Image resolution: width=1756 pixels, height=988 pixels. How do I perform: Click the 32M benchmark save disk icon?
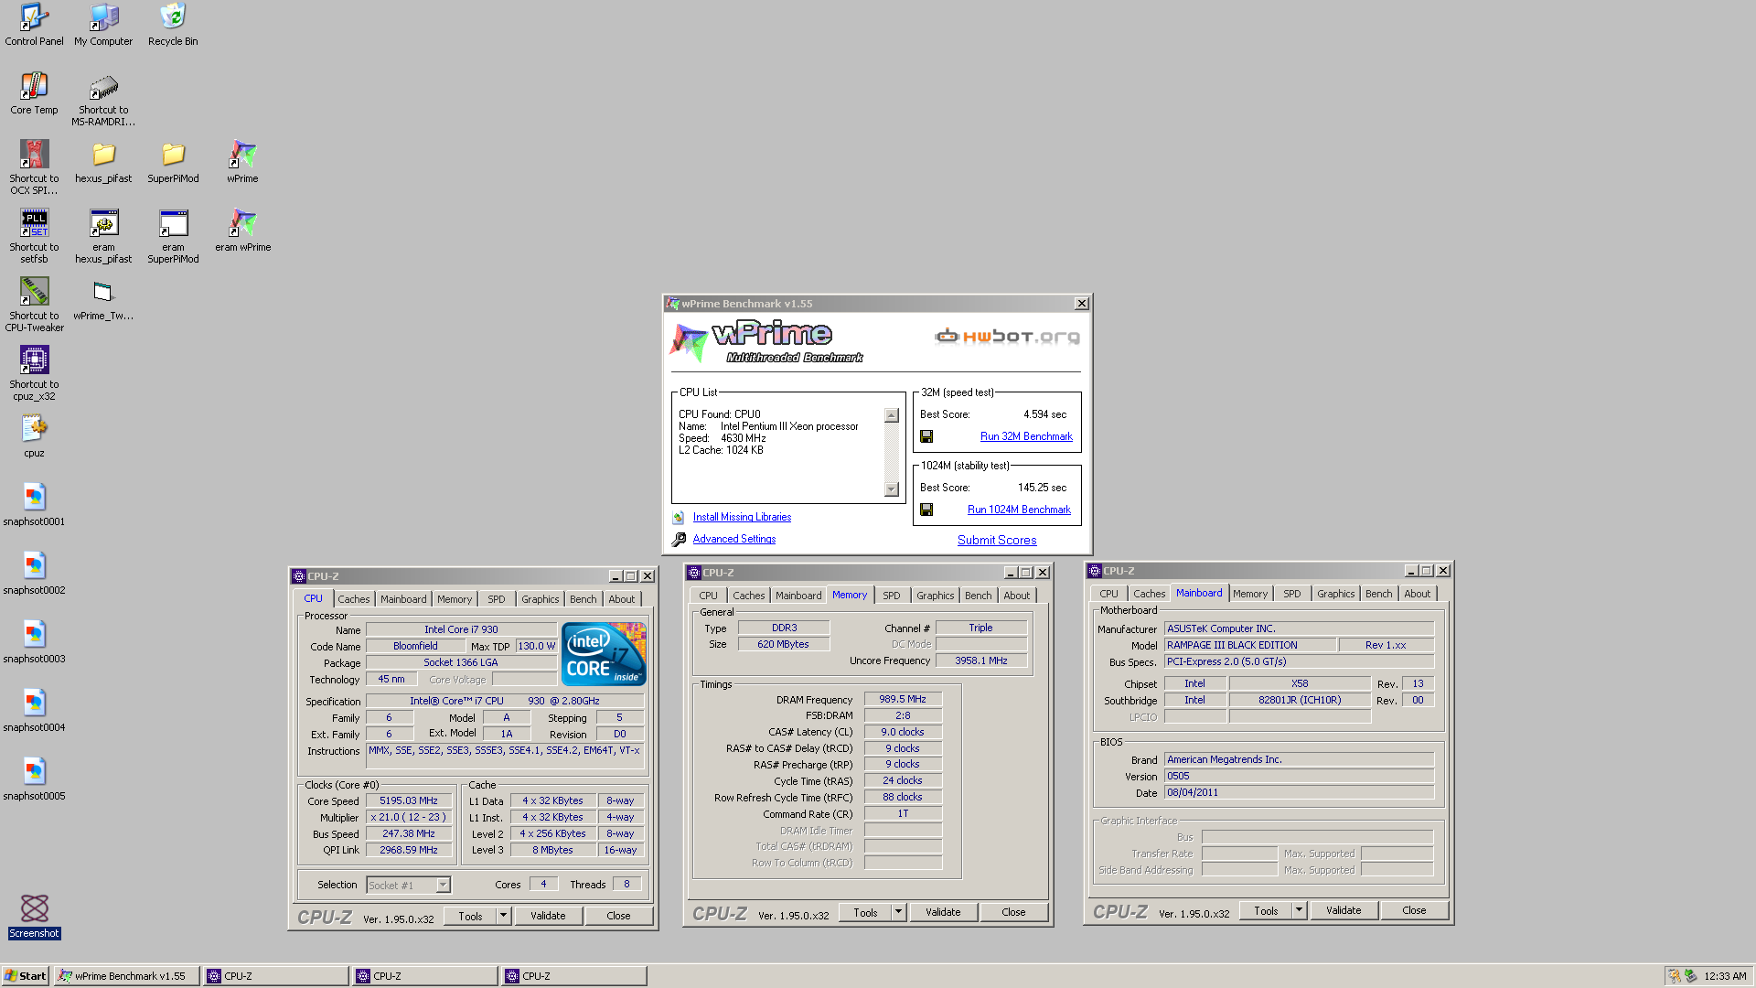pos(926,436)
